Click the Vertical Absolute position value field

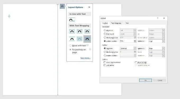tap(127, 52)
